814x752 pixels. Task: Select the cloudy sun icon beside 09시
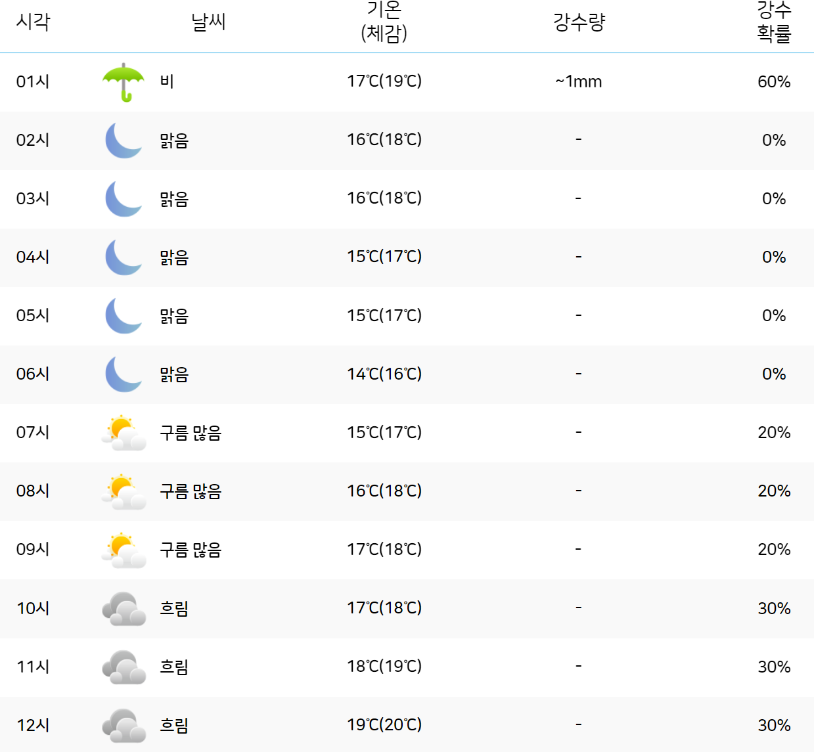tap(124, 549)
